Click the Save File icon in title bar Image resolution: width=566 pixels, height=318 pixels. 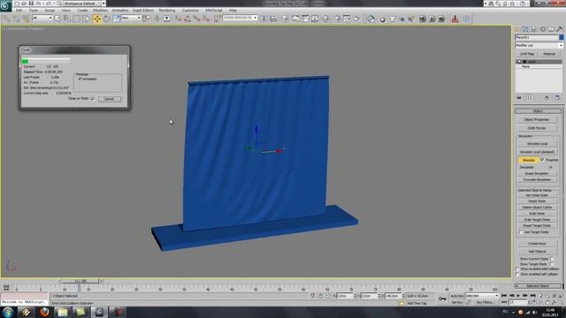[x=31, y=4]
